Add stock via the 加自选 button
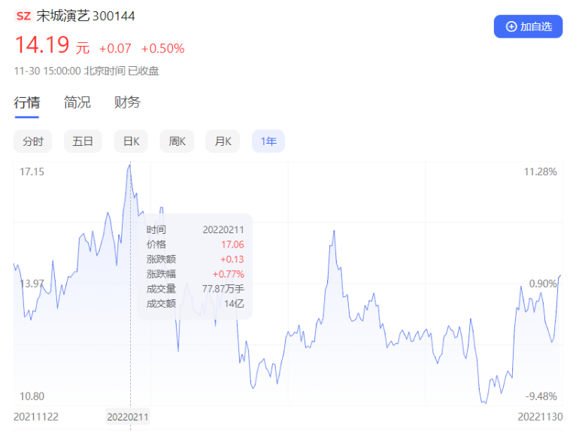 (528, 26)
